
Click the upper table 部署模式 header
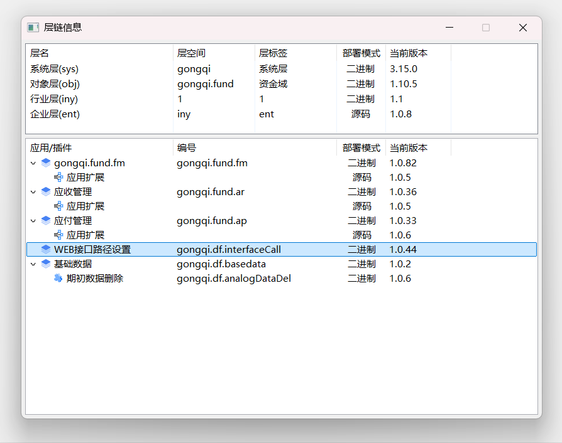pos(361,53)
